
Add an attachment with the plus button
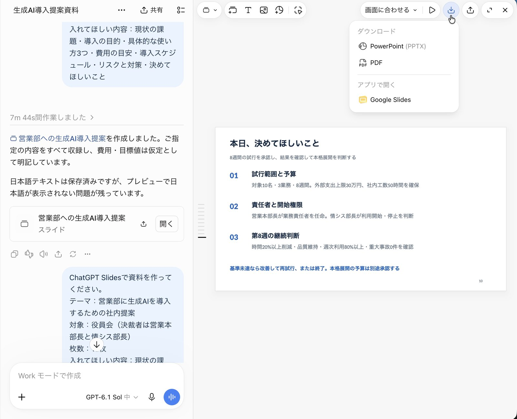22,397
